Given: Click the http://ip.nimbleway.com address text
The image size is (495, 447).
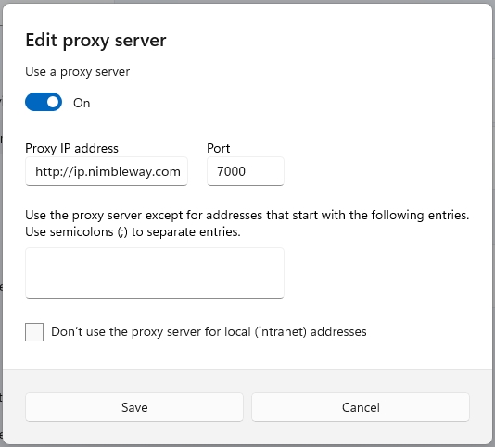Looking at the screenshot, I should pyautogui.click(x=108, y=172).
